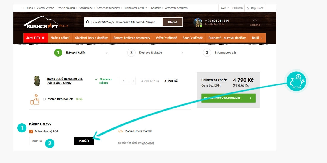
Task: Open Vaření v přírodě category
Action: click(166, 38)
